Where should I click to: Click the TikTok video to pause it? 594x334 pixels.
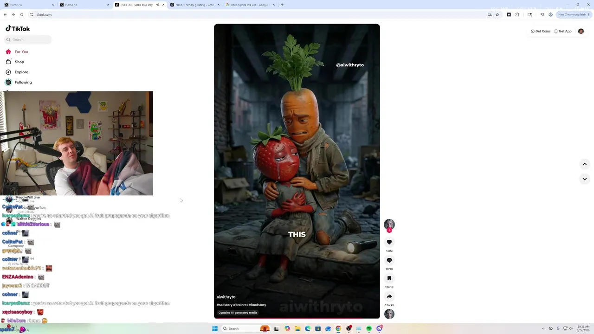coord(297,171)
